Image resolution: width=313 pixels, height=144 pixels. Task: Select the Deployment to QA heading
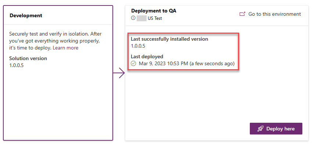point(154,11)
